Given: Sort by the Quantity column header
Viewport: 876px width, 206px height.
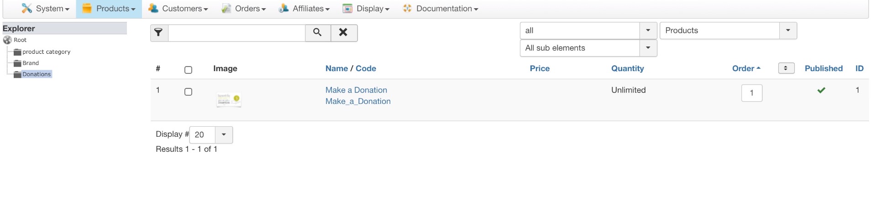Looking at the screenshot, I should pyautogui.click(x=627, y=68).
